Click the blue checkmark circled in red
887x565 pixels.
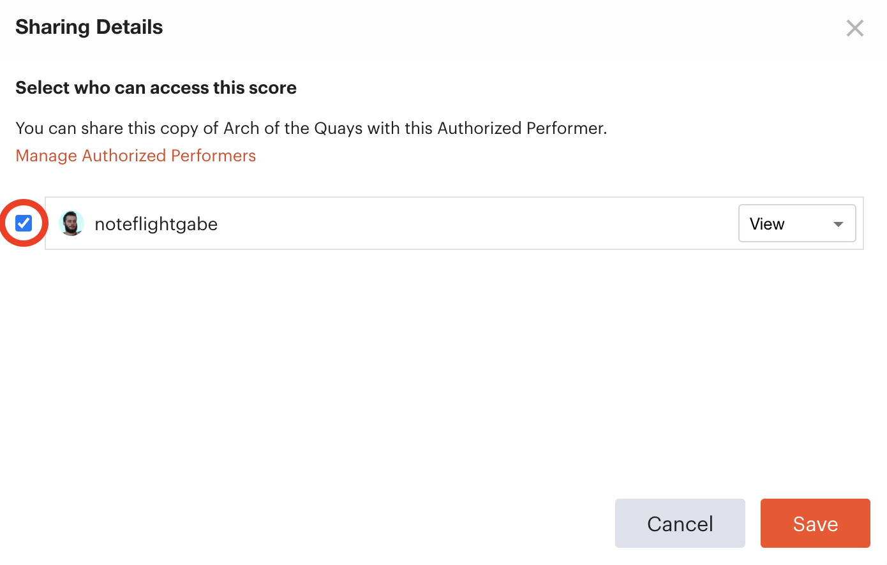(24, 223)
